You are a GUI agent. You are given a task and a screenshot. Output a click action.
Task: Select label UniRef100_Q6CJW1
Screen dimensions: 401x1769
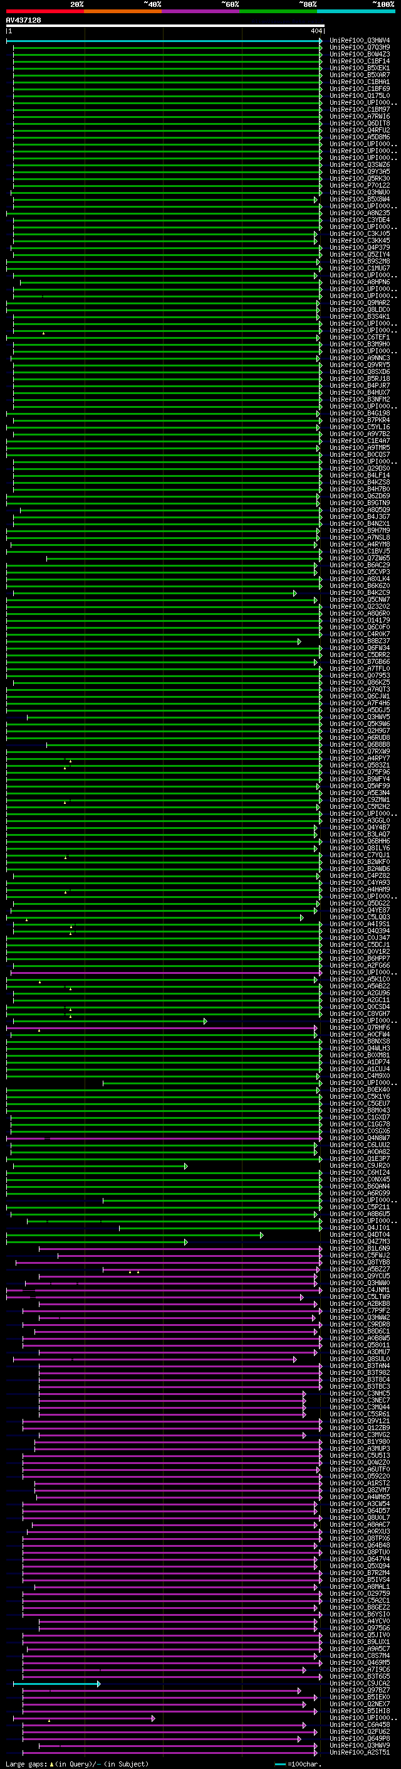coord(360,697)
